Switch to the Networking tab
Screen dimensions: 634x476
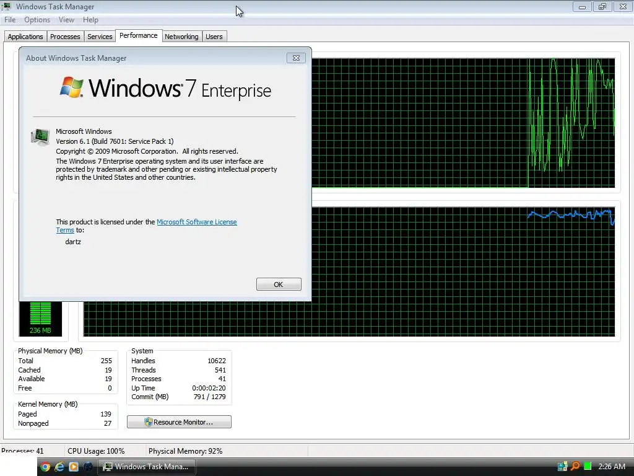(181, 37)
